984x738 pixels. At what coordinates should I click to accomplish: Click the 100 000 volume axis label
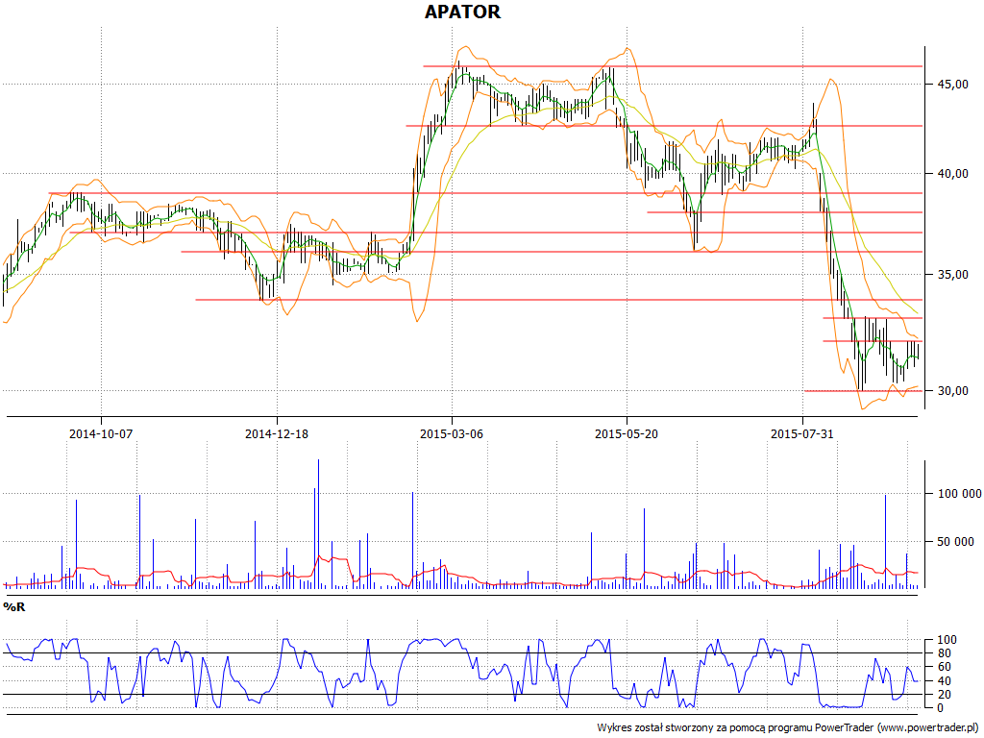click(x=960, y=494)
